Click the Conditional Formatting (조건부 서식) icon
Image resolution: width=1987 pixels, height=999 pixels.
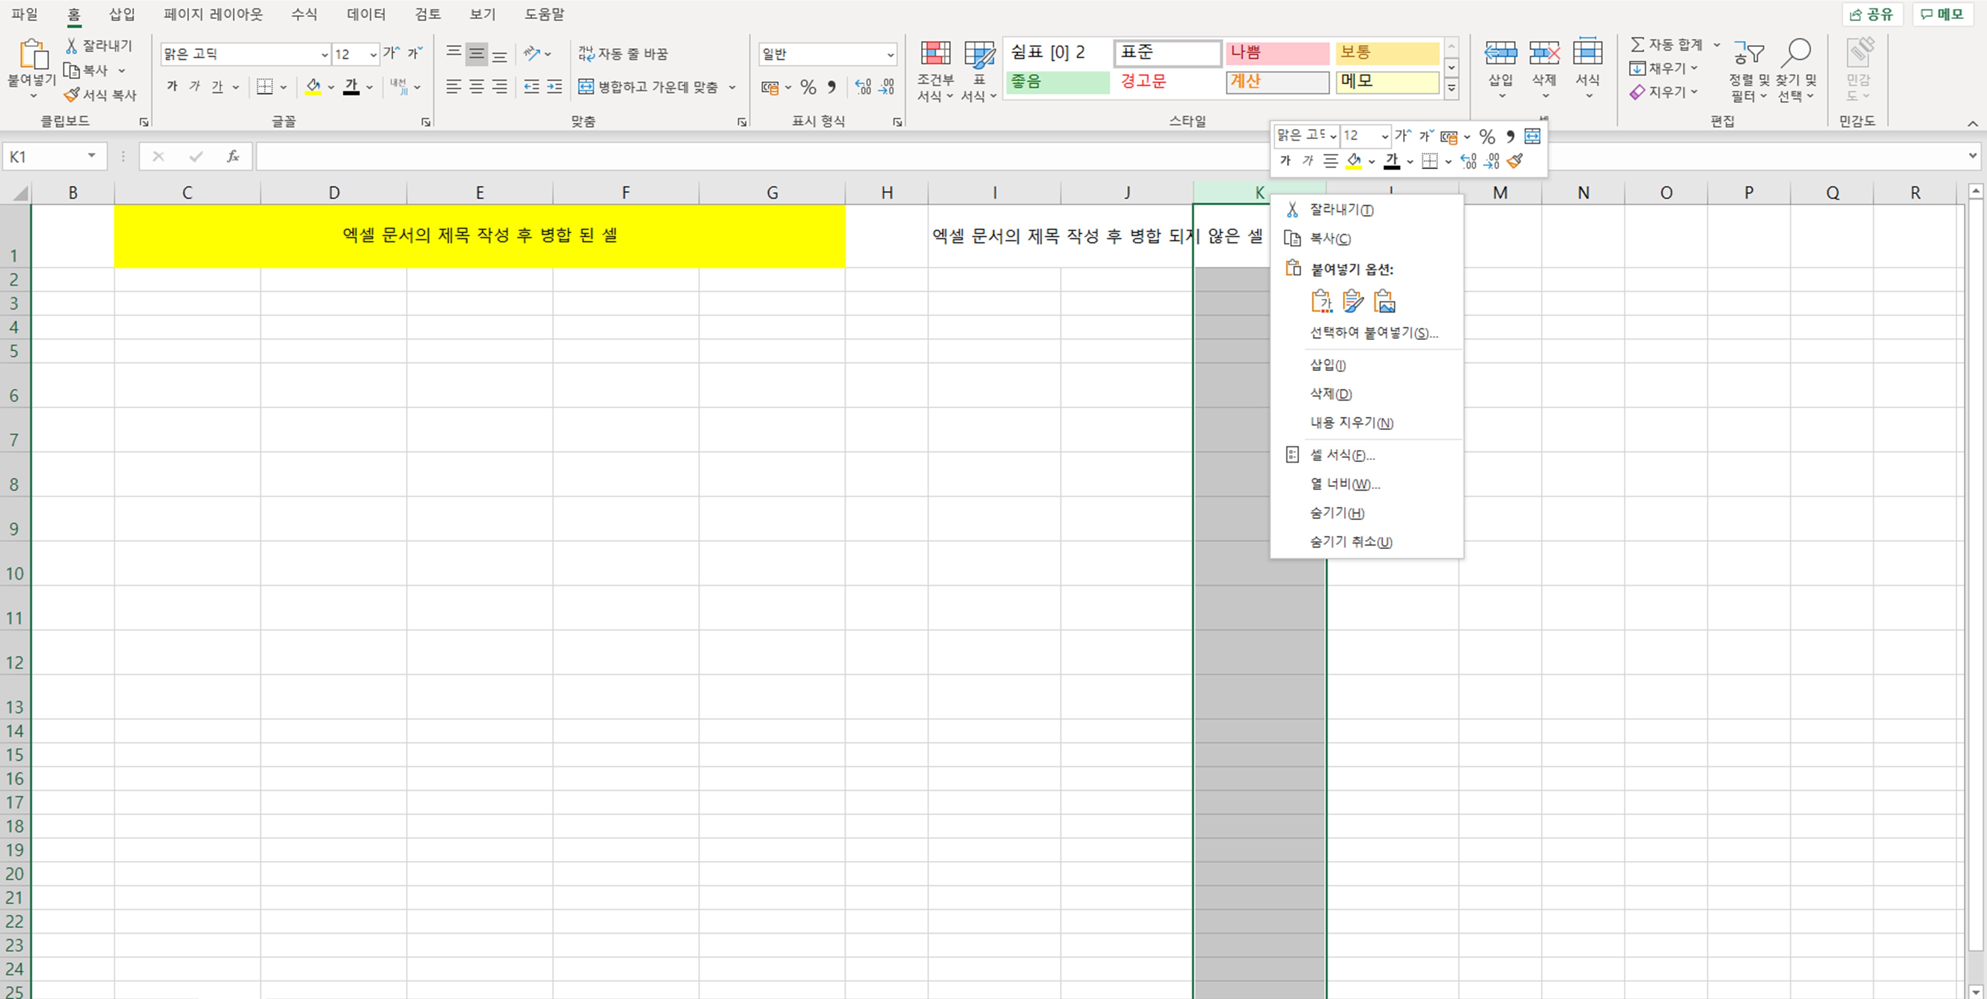[x=935, y=53]
